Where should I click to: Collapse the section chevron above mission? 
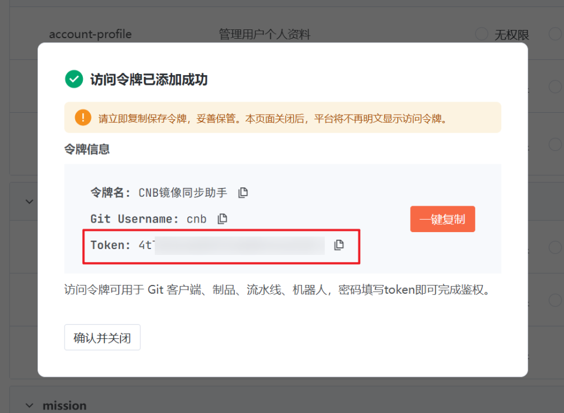[29, 202]
